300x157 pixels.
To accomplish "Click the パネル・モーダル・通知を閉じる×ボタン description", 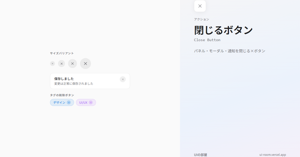I will (x=229, y=51).
